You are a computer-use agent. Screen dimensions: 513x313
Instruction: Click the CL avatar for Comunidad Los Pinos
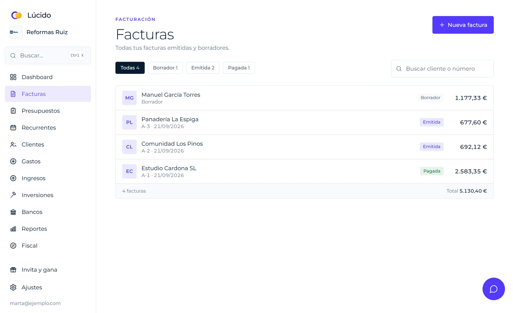pos(129,147)
